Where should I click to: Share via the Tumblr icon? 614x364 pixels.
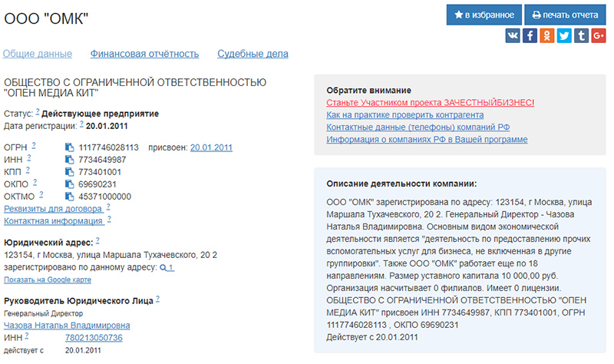coord(582,35)
